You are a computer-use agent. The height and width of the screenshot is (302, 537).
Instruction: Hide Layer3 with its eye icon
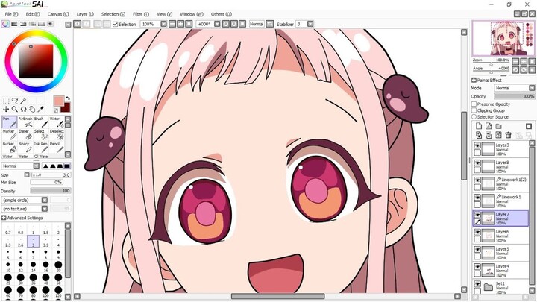[x=477, y=145]
